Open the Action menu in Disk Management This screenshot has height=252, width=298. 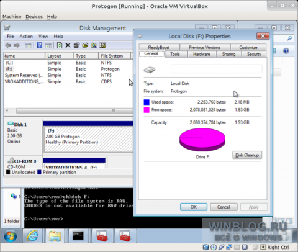pos(26,37)
